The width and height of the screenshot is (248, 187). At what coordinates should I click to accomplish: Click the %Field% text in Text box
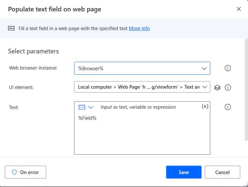point(87,118)
